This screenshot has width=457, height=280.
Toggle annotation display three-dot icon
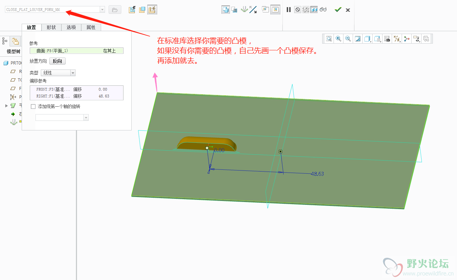tap(407, 39)
